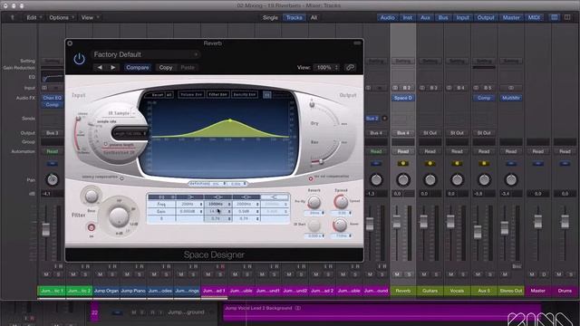Click the mixer up-arrow leave-folder icon
This screenshot has height=326, width=580.
12,17
